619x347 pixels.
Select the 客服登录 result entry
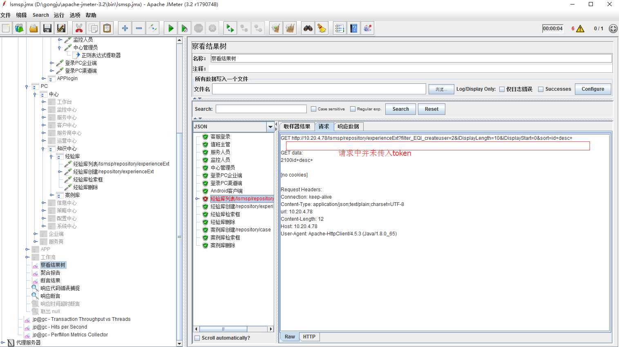220,137
